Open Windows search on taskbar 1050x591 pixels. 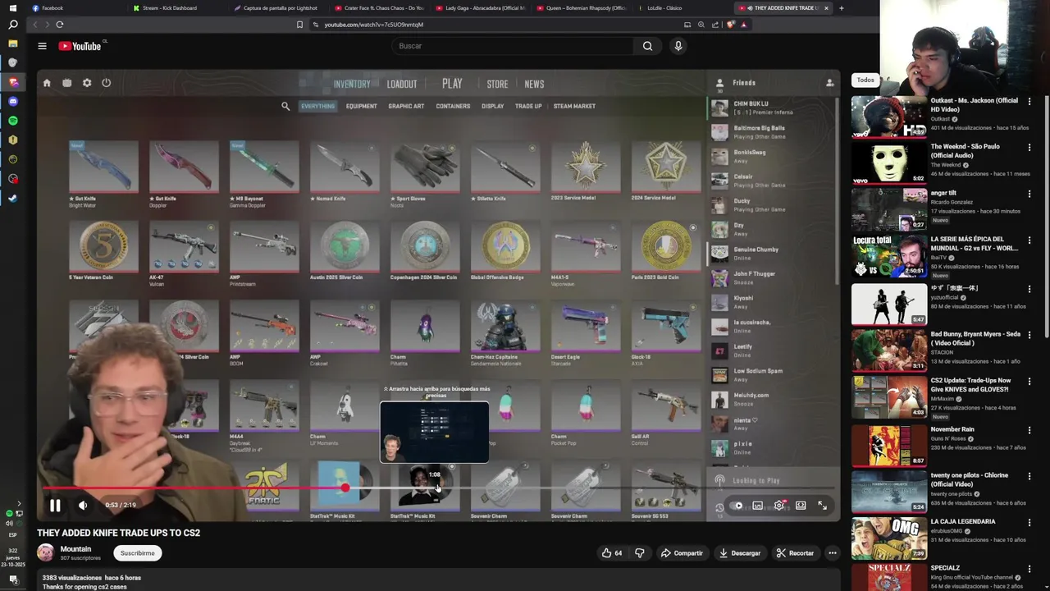12,25
